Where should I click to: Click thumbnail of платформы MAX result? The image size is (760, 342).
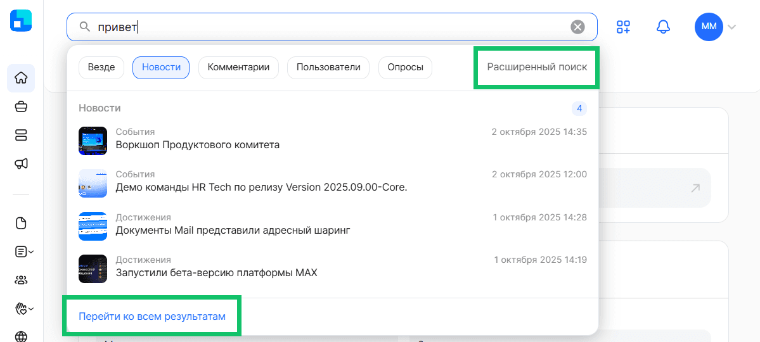pyautogui.click(x=93, y=269)
